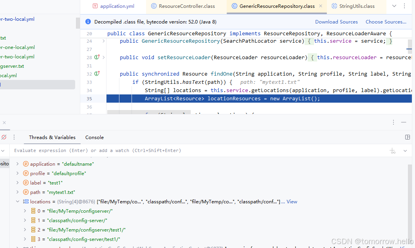415x248 pixels.
Task: Click line number 35 in gutter
Action: (89, 99)
